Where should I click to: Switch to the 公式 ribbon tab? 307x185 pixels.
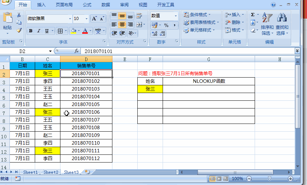point(87,5)
